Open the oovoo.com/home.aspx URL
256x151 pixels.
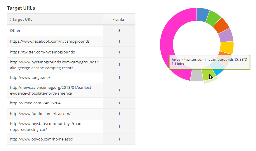(x=41, y=139)
